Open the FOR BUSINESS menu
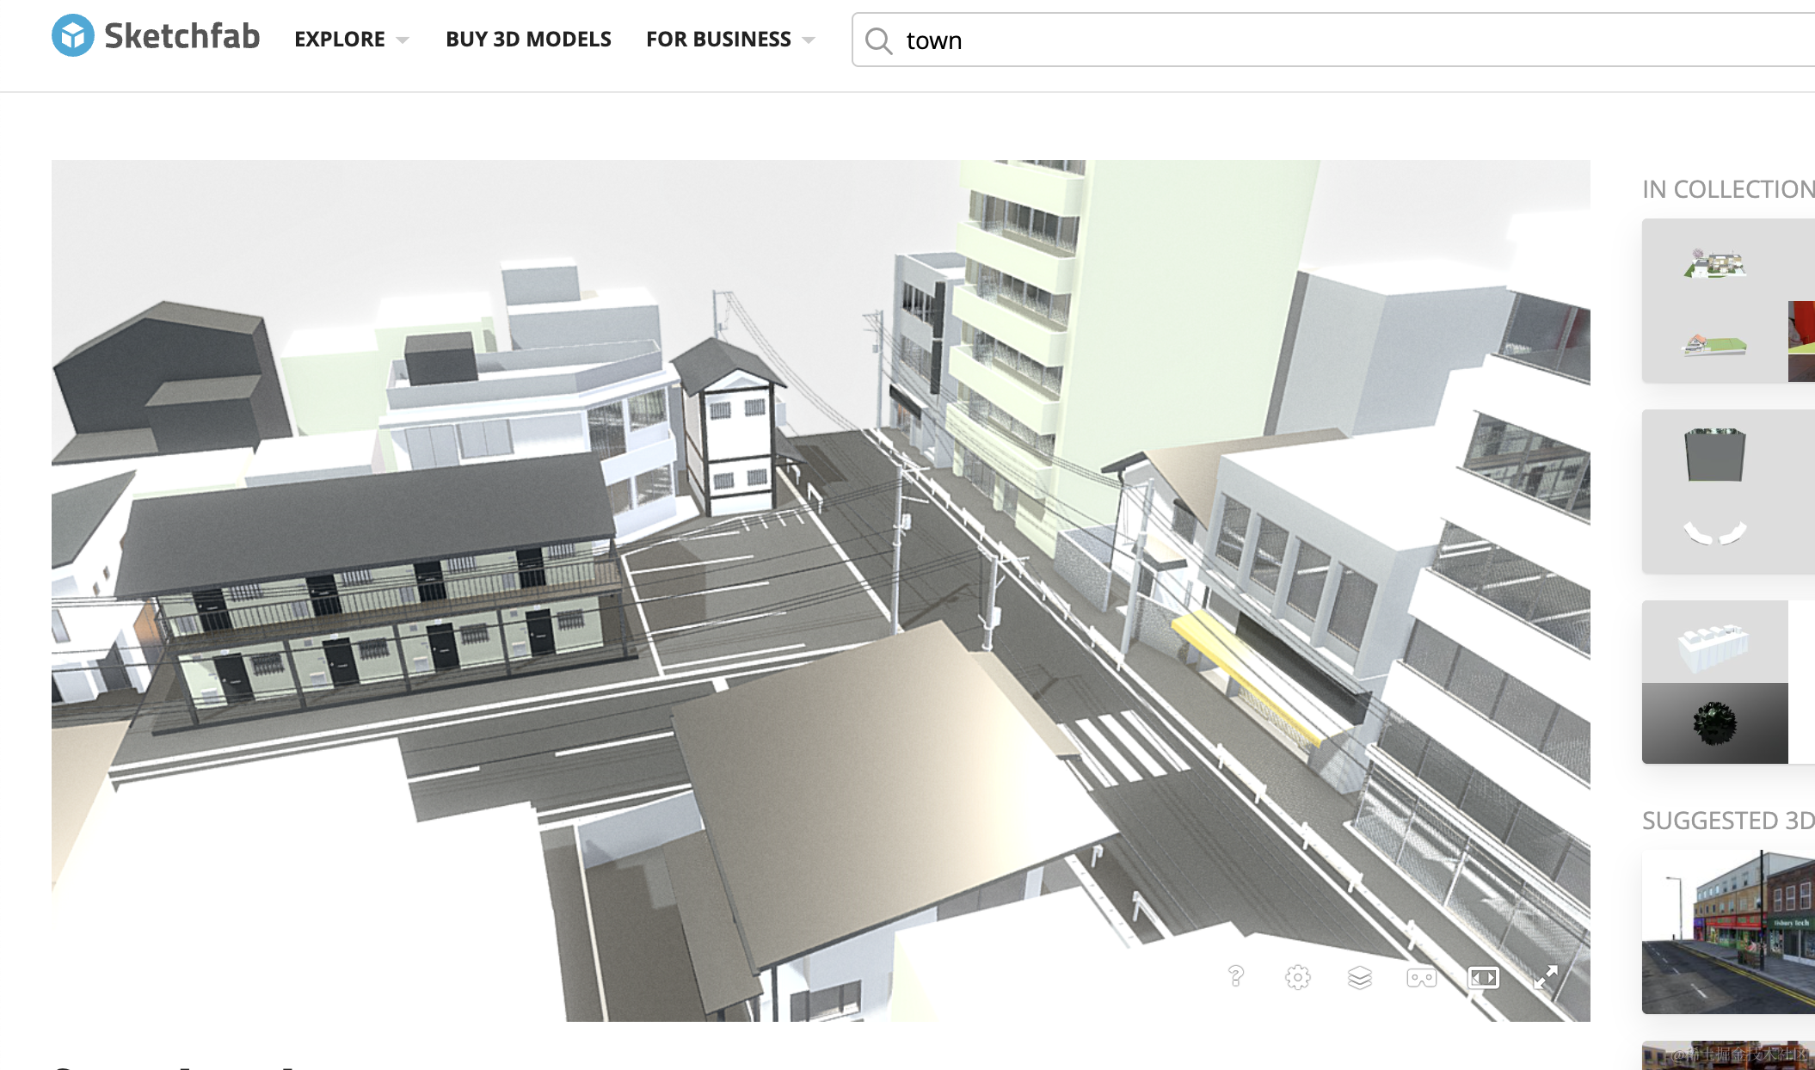Screen dimensions: 1815x1070 click(x=718, y=40)
